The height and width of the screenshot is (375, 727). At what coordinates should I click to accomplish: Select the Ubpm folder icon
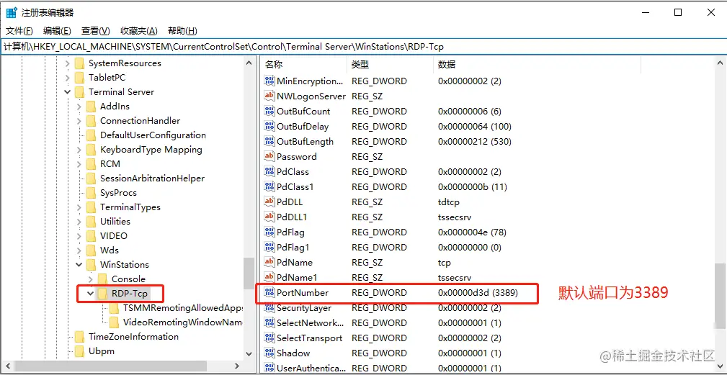coord(80,351)
